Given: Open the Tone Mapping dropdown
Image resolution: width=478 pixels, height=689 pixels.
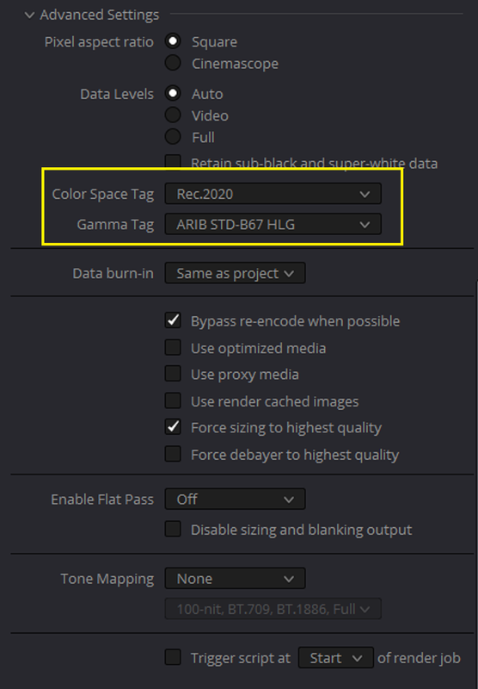Looking at the screenshot, I should (235, 579).
